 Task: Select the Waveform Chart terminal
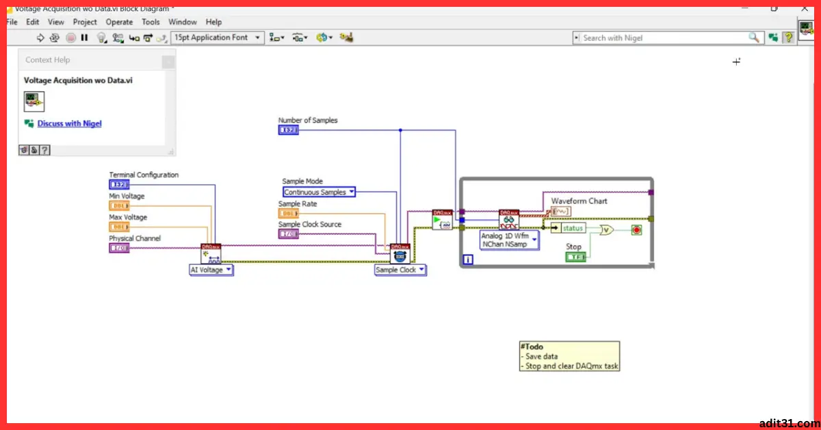point(560,211)
